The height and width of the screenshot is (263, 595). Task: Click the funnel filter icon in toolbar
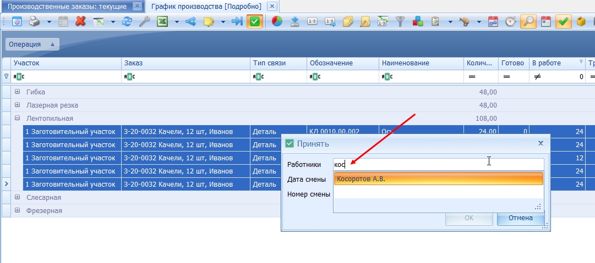click(x=400, y=21)
